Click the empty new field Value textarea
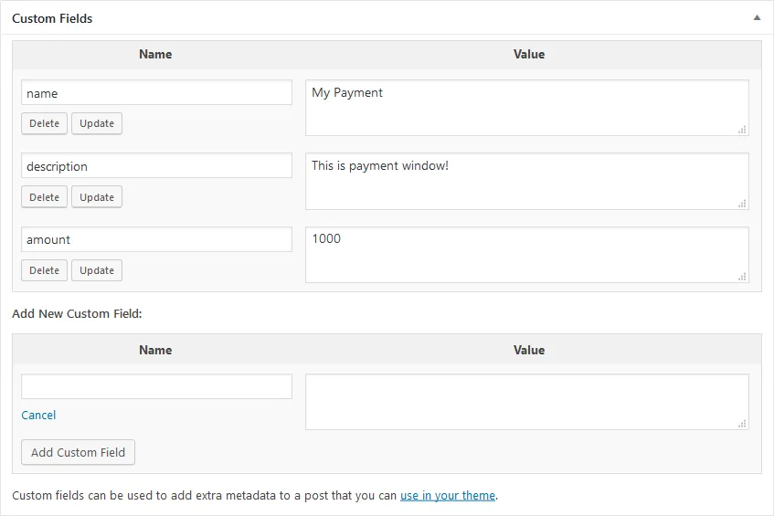The image size is (774, 516). (x=526, y=402)
